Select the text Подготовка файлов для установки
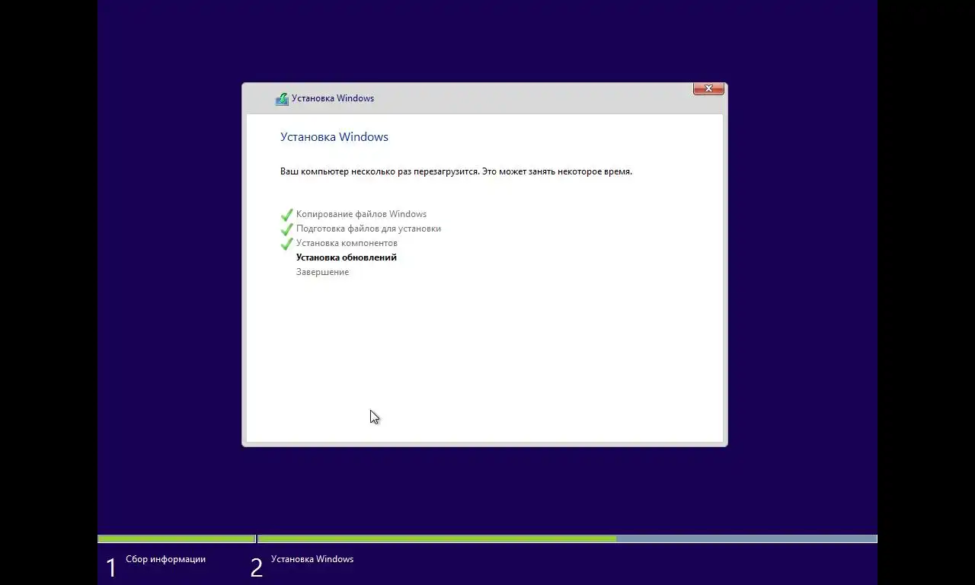 pos(369,229)
